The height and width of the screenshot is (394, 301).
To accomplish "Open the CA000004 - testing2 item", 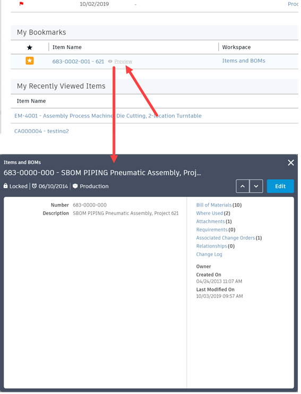I will pos(41,131).
